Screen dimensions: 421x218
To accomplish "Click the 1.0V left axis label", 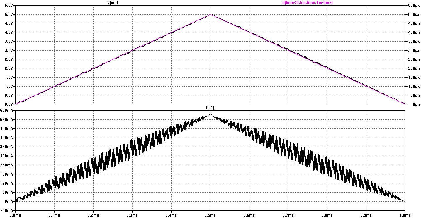I will point(9,86).
